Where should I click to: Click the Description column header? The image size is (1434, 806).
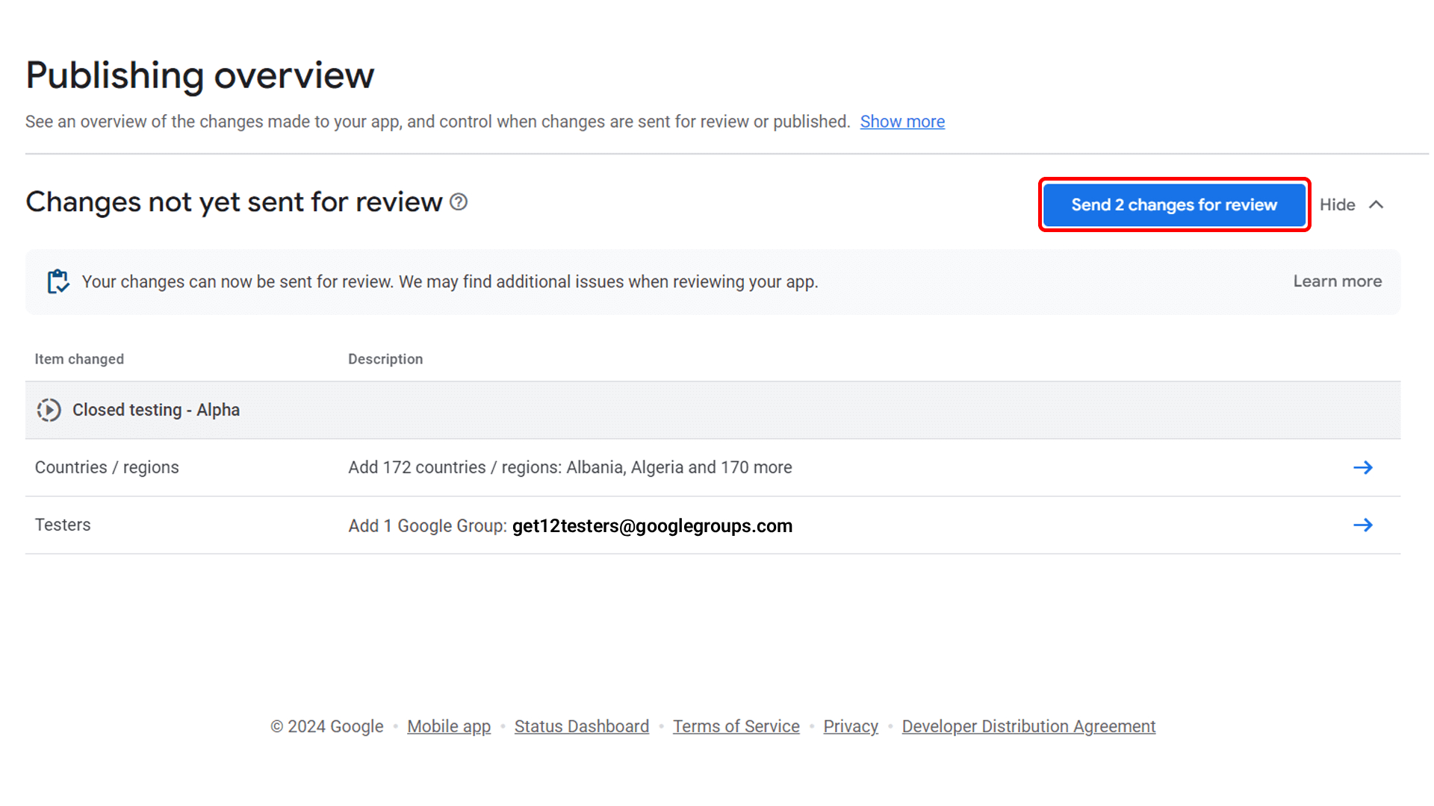[x=385, y=359]
